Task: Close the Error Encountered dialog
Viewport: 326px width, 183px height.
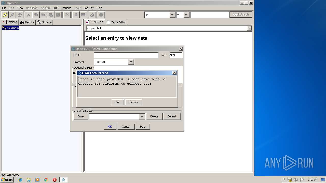Action: (x=174, y=73)
